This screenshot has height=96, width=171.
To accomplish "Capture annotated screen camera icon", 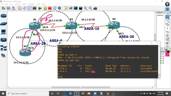I will pos(167,43).
